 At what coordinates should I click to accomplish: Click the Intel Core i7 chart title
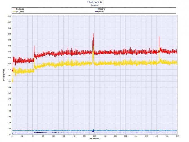95,2
